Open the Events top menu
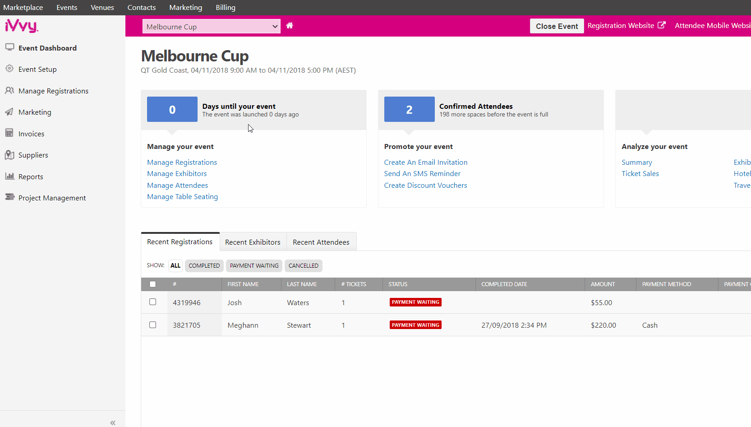The height and width of the screenshot is (427, 751). tap(67, 8)
